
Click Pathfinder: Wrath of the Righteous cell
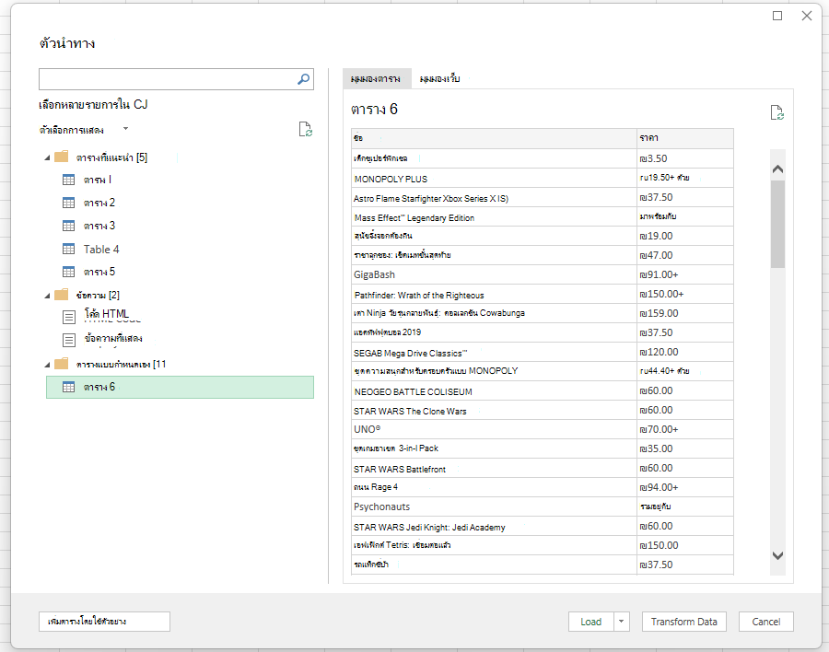pos(494,294)
